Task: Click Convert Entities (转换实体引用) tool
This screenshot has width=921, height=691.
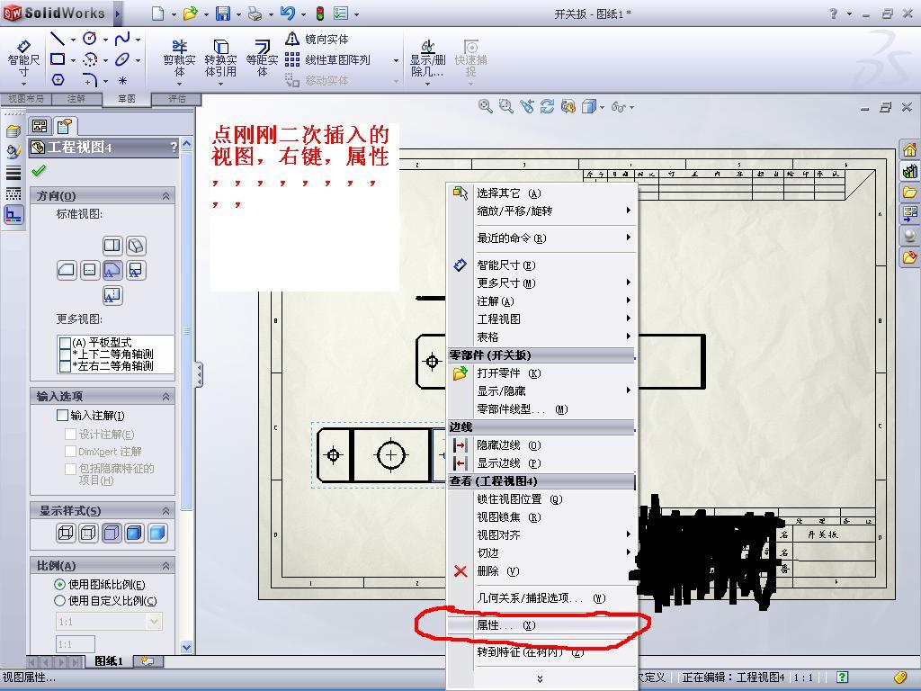Action: [x=221, y=58]
